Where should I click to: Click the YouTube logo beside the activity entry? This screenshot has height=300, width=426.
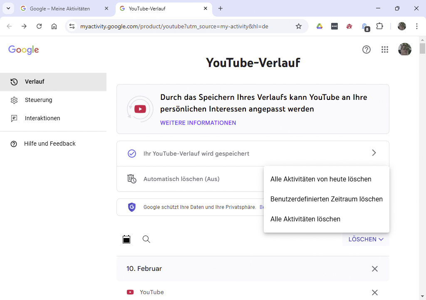pos(130,292)
